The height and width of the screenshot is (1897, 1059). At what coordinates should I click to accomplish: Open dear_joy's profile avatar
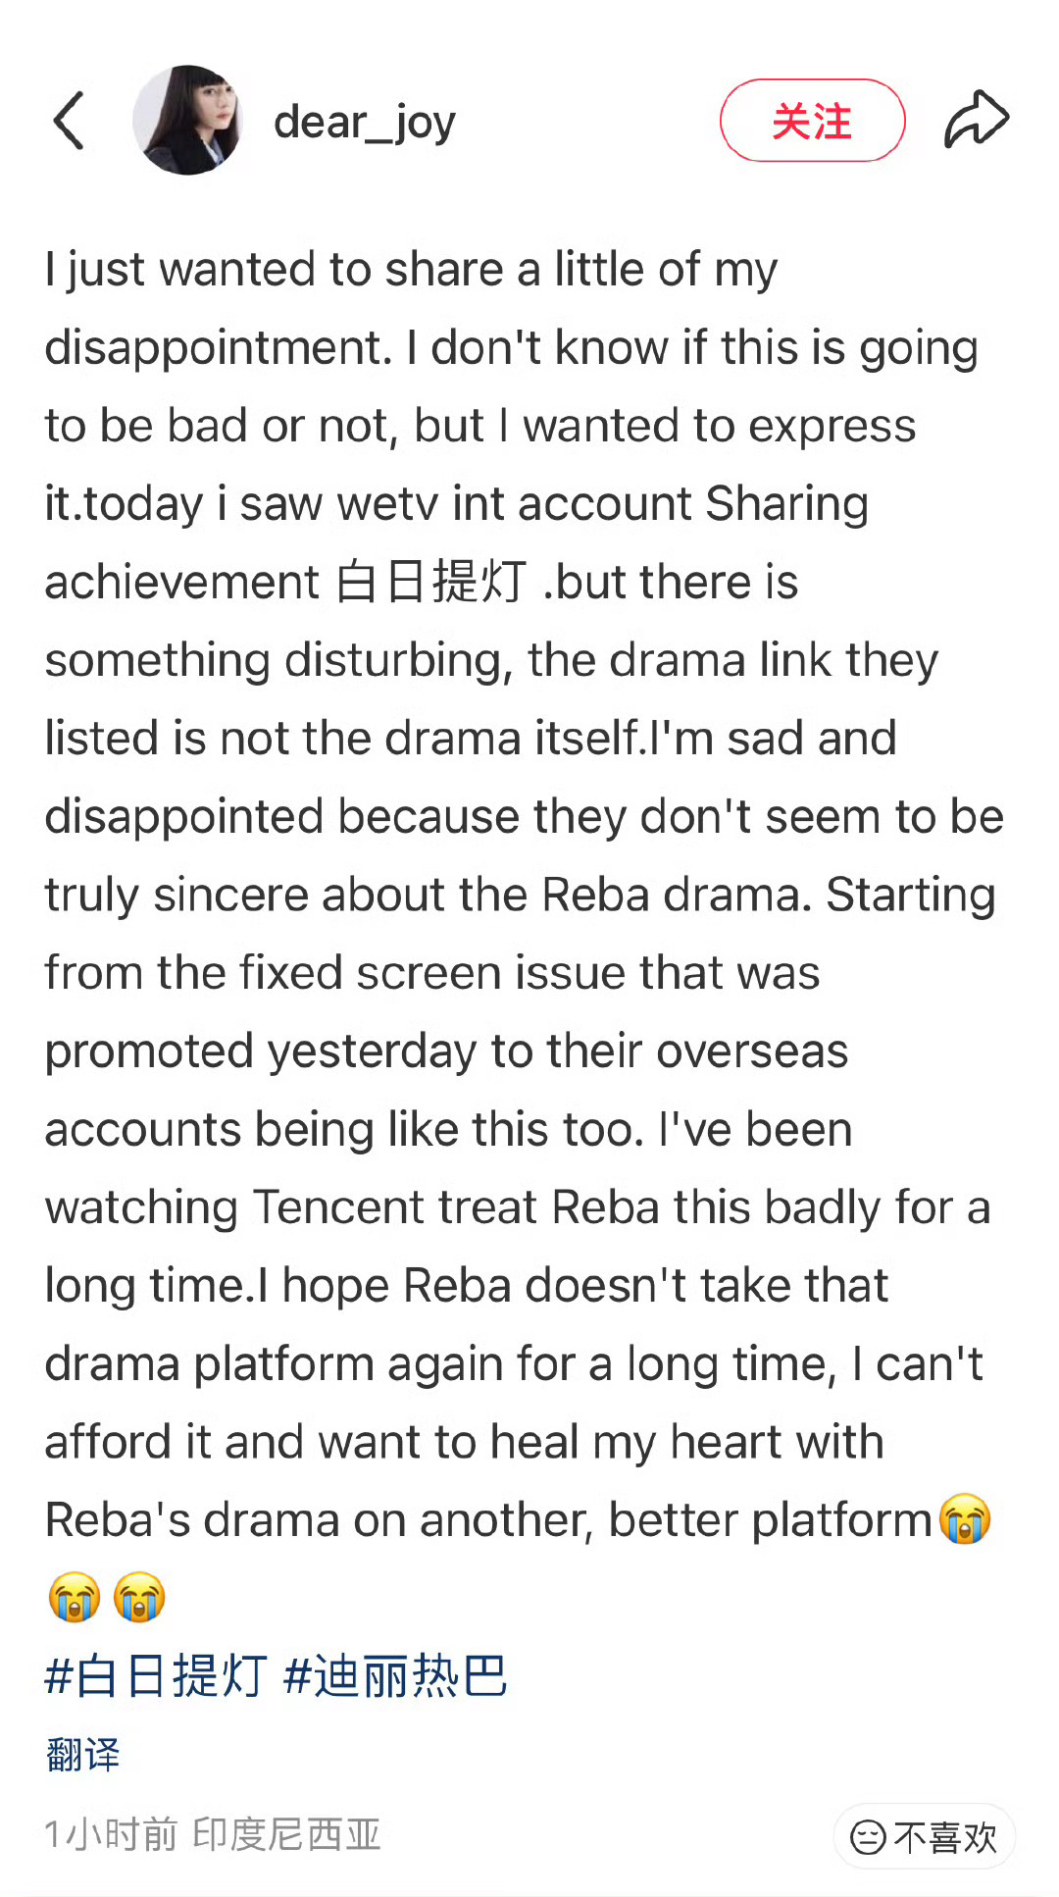click(187, 121)
